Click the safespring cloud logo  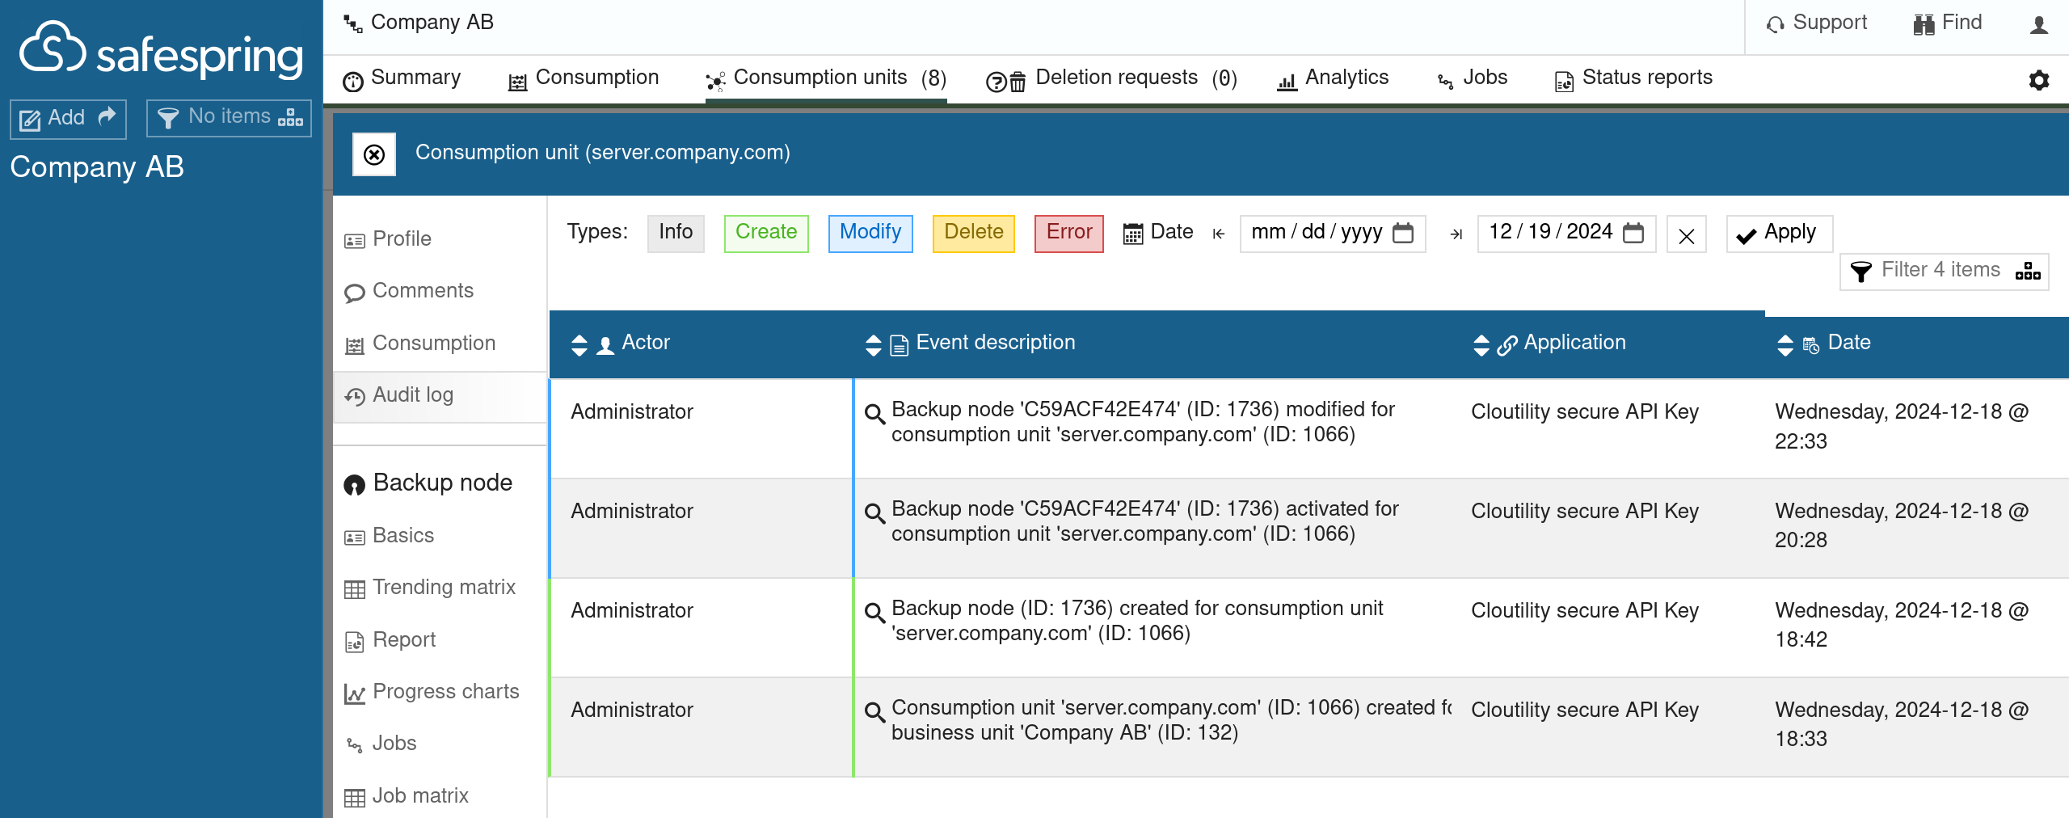[x=161, y=50]
